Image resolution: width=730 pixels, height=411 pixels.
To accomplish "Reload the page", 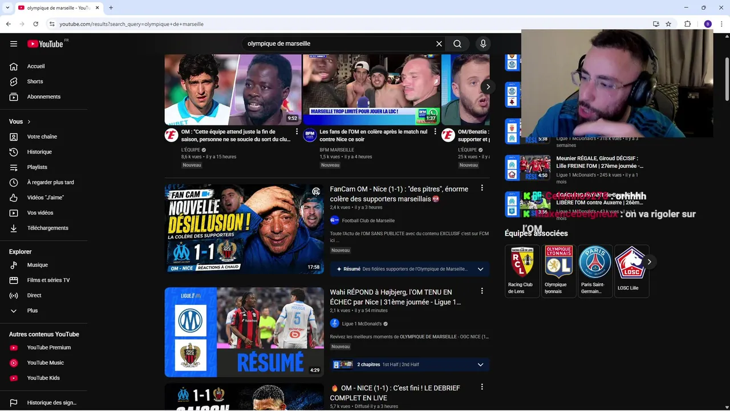I will point(35,24).
